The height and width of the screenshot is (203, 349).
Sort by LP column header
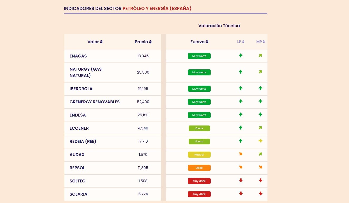pos(240,42)
